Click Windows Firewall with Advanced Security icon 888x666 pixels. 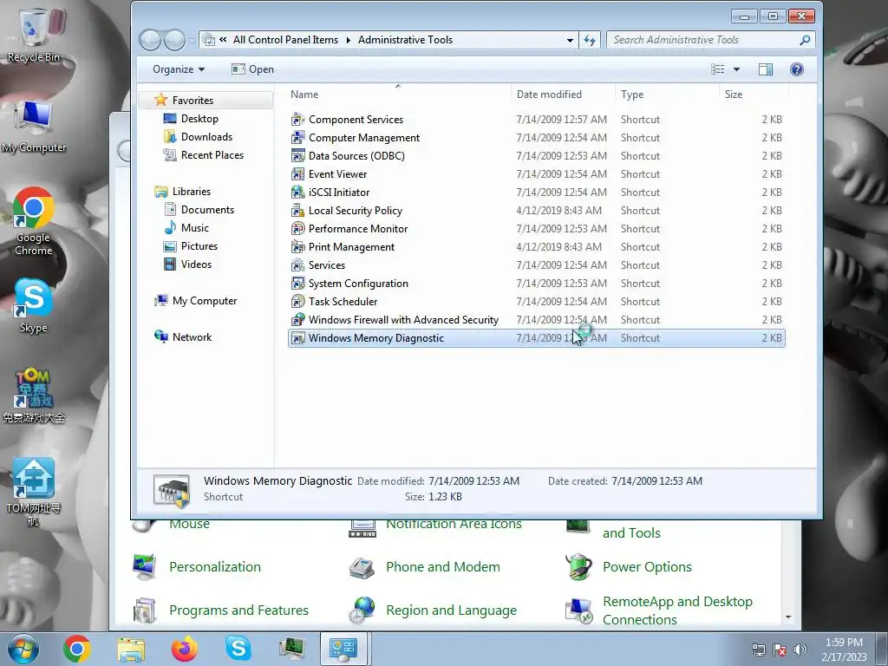tap(298, 319)
